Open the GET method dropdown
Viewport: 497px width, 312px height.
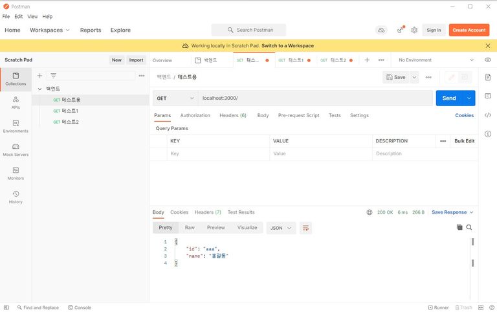click(175, 98)
